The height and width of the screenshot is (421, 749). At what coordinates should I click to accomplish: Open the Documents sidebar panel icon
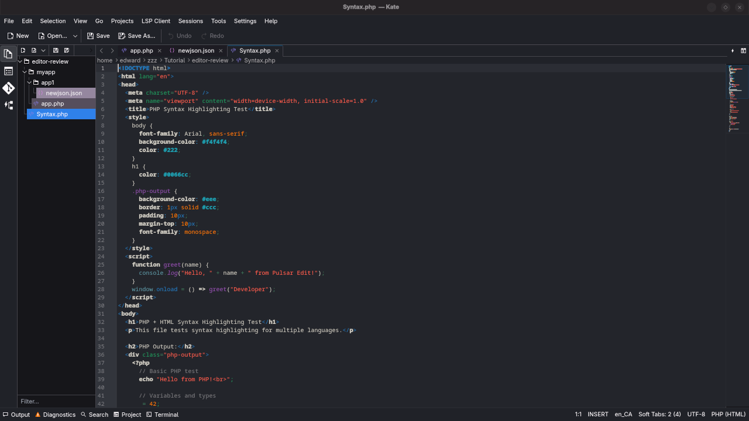tap(8, 54)
